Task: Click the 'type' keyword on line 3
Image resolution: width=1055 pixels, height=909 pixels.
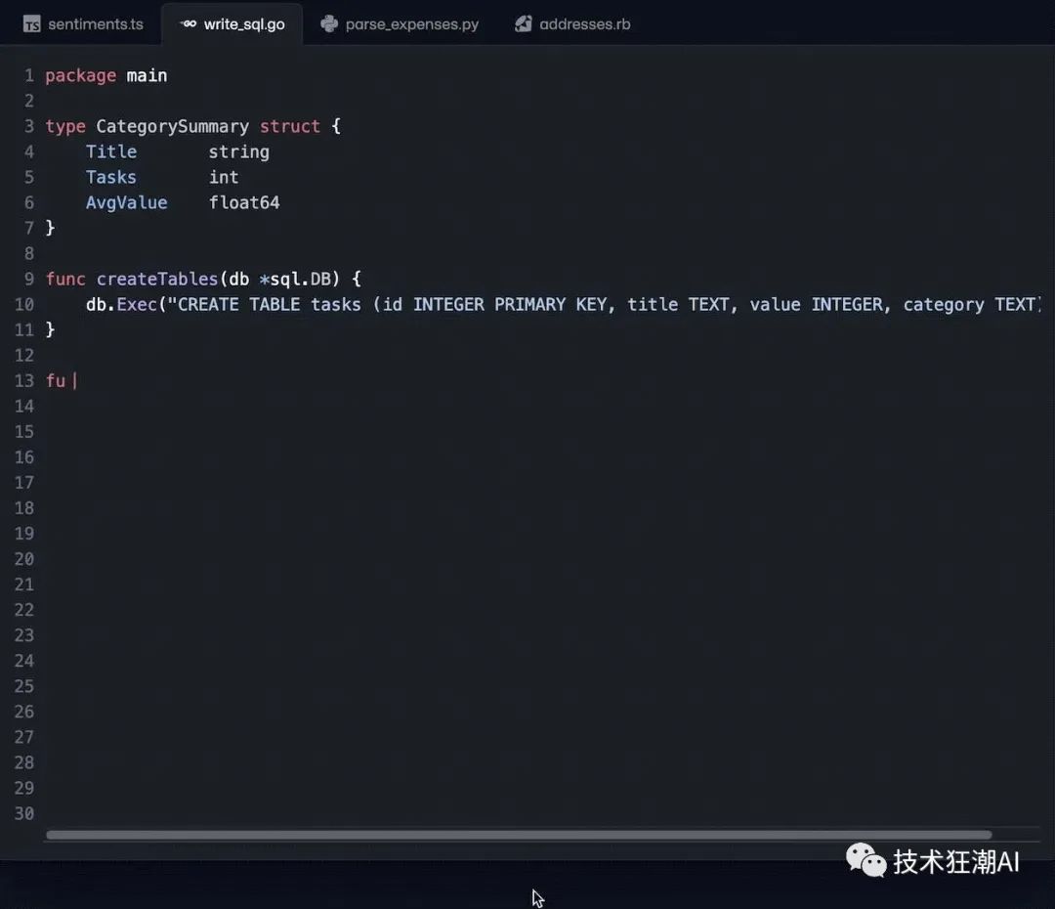Action: [65, 127]
